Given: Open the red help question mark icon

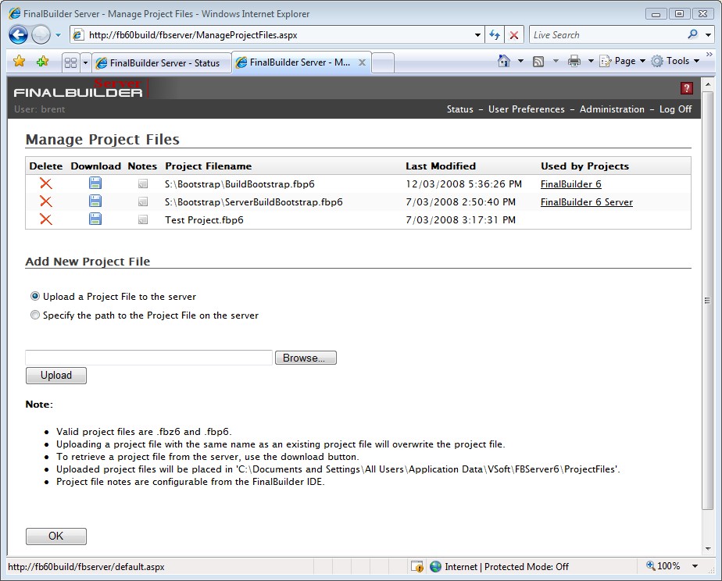Looking at the screenshot, I should point(686,88).
